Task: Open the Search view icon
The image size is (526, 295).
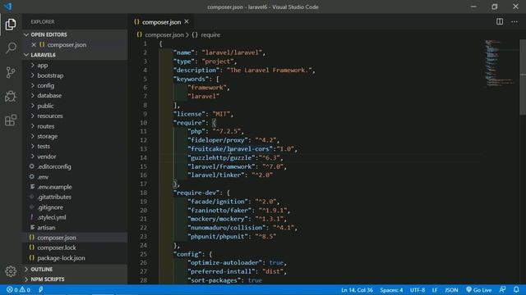Action: 11,48
